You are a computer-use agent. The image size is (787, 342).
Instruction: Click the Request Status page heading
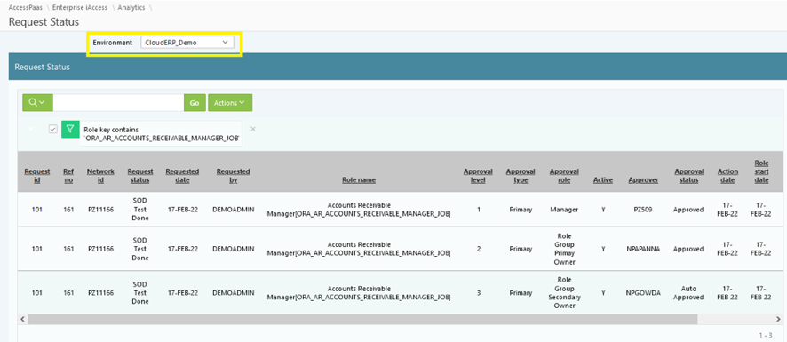(x=44, y=22)
